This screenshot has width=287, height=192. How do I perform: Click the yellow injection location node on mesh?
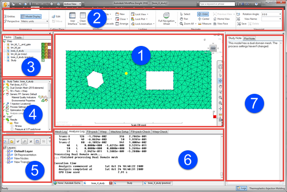(126, 73)
